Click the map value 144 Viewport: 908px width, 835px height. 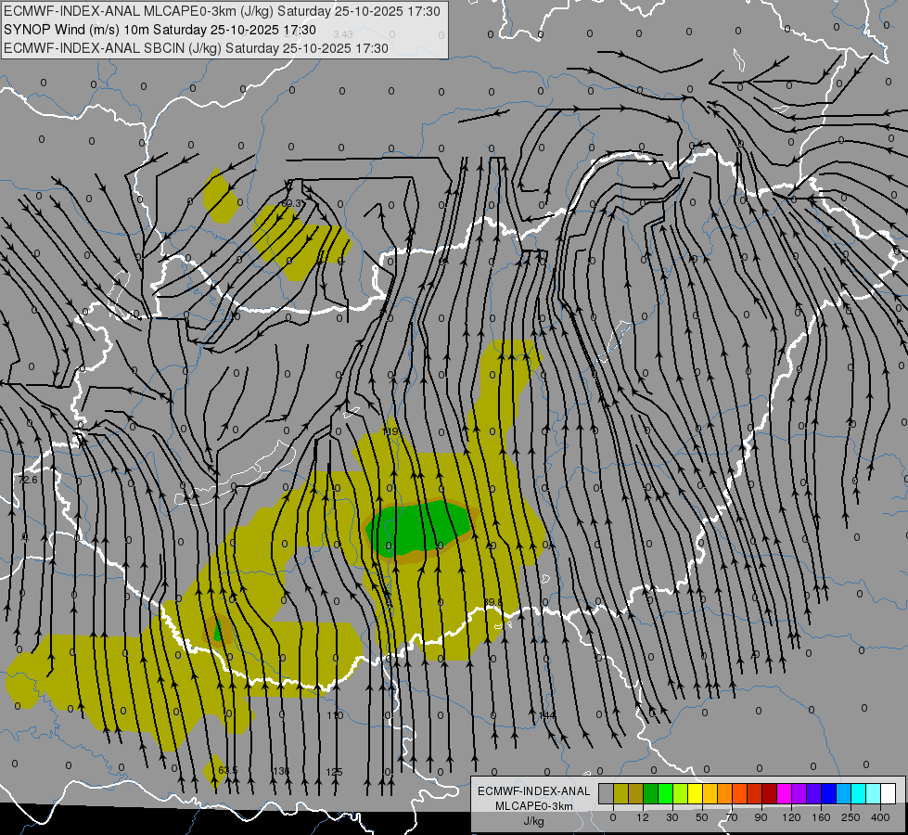click(x=547, y=715)
